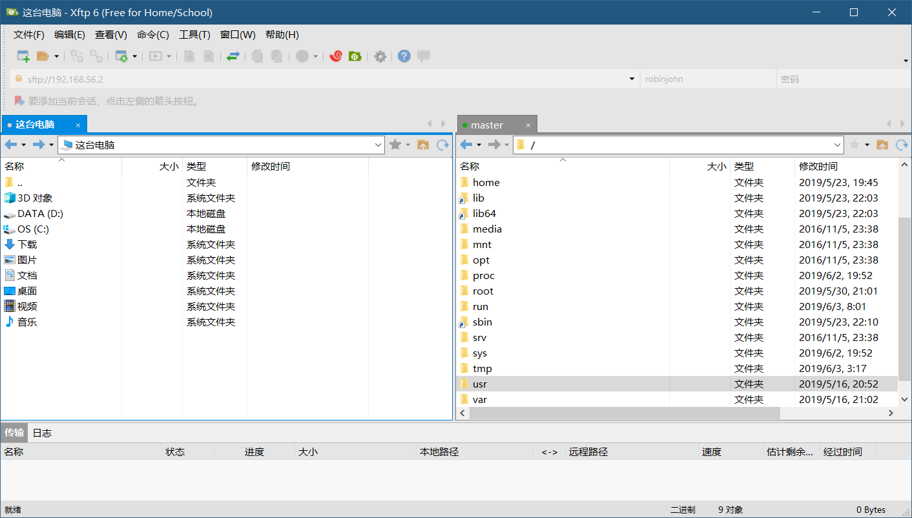Switch to the 日志 log tab

click(x=42, y=433)
